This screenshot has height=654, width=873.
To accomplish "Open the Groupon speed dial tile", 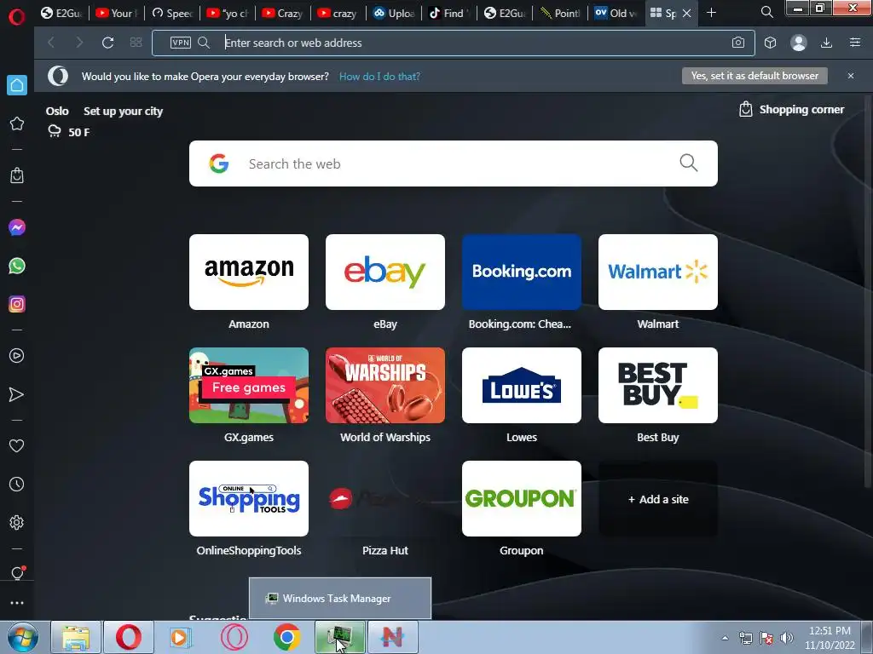I will point(522,499).
